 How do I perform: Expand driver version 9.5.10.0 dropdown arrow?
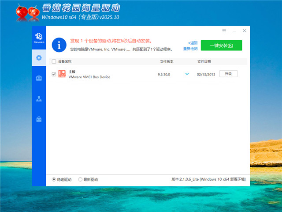click(187, 74)
